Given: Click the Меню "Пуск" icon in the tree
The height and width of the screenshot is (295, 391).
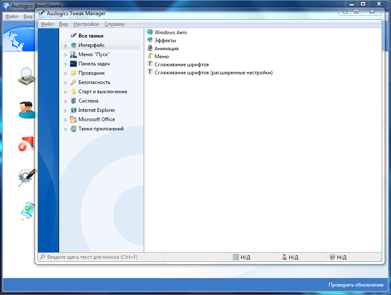Looking at the screenshot, I should coord(73,54).
